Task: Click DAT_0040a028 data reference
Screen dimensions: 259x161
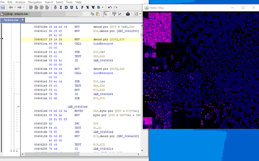Action: pos(128,136)
